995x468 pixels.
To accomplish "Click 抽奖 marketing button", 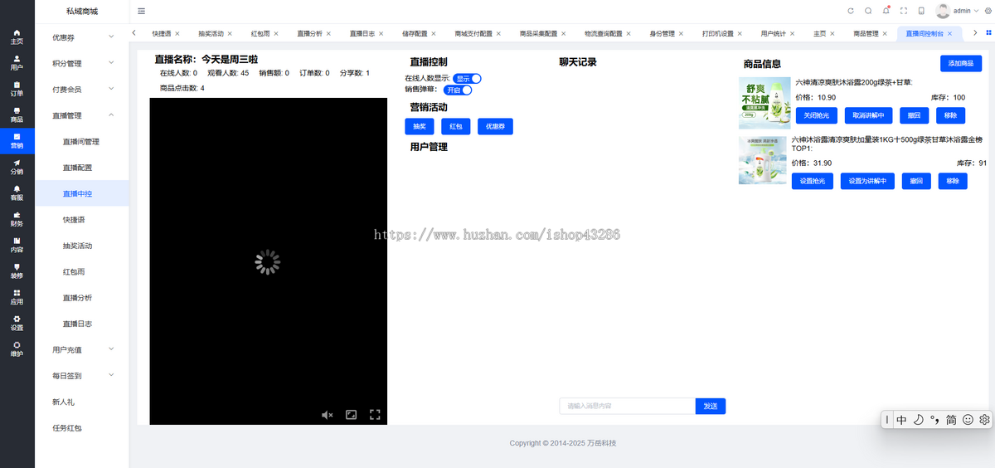I will 420,126.
